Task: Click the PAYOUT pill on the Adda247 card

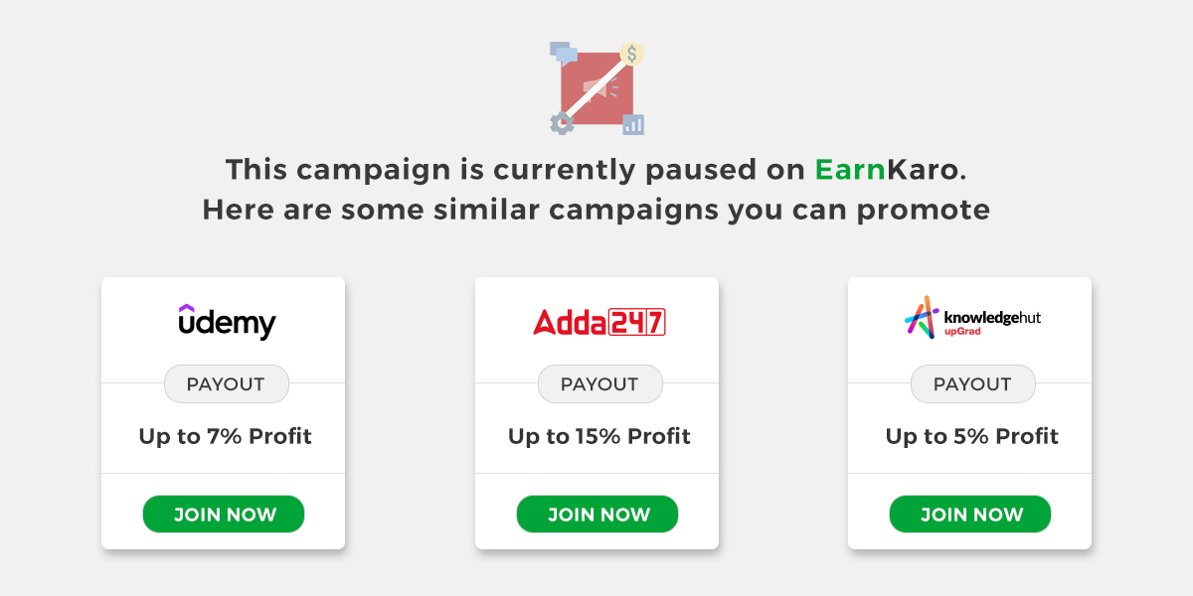Action: point(599,383)
